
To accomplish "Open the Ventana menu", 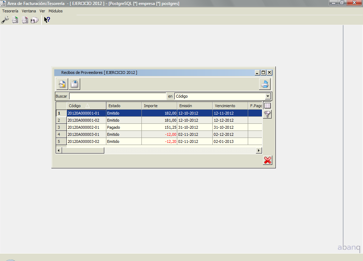I will 29,11.
